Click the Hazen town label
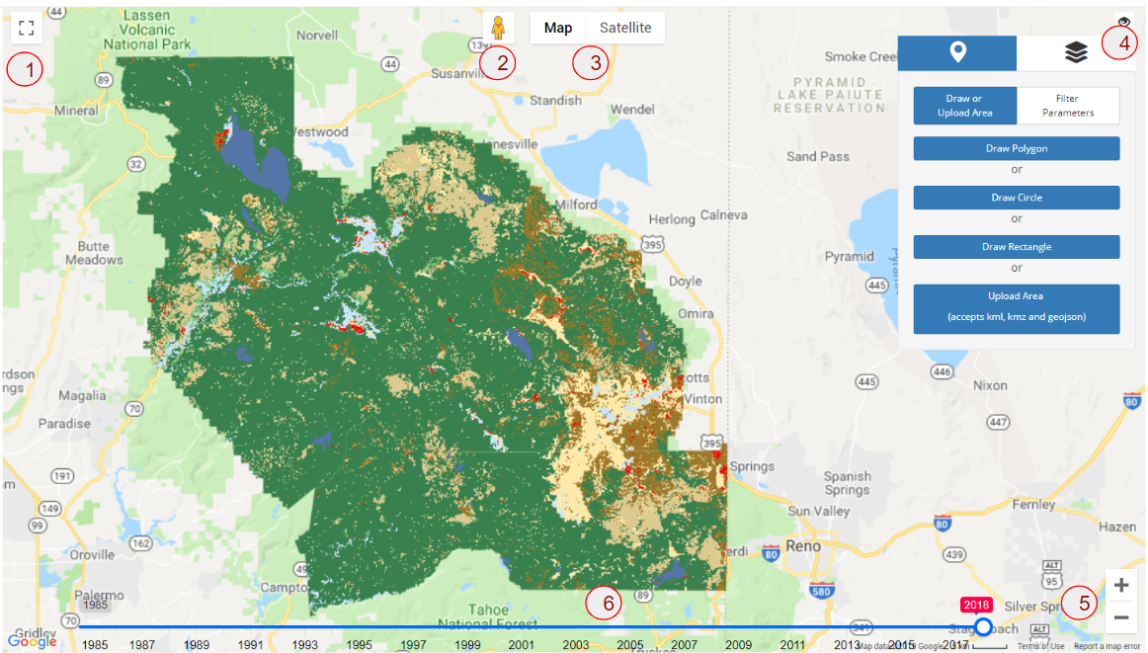Viewport: 1148px width, 653px height. [1117, 528]
